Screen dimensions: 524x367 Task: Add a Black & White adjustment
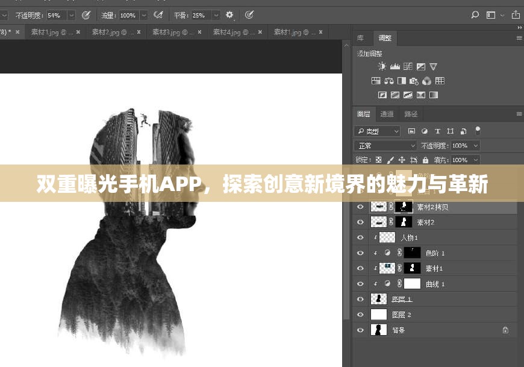pos(401,81)
